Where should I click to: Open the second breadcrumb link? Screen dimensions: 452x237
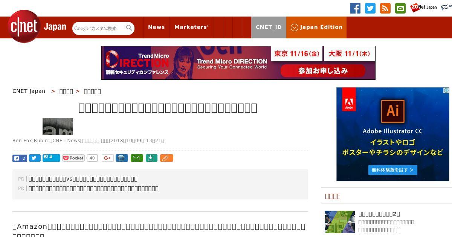66,91
